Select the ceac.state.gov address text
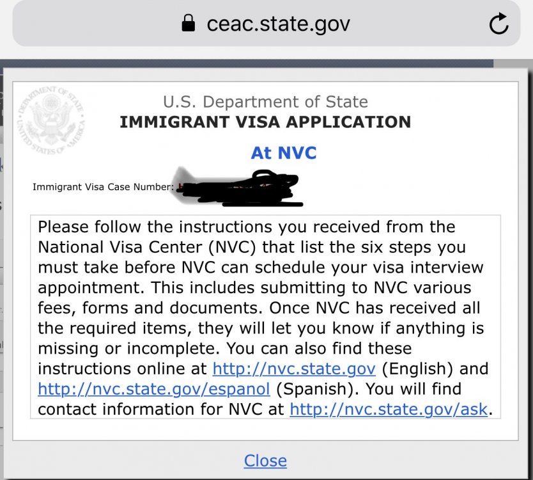The width and height of the screenshot is (533, 480). pyautogui.click(x=278, y=24)
